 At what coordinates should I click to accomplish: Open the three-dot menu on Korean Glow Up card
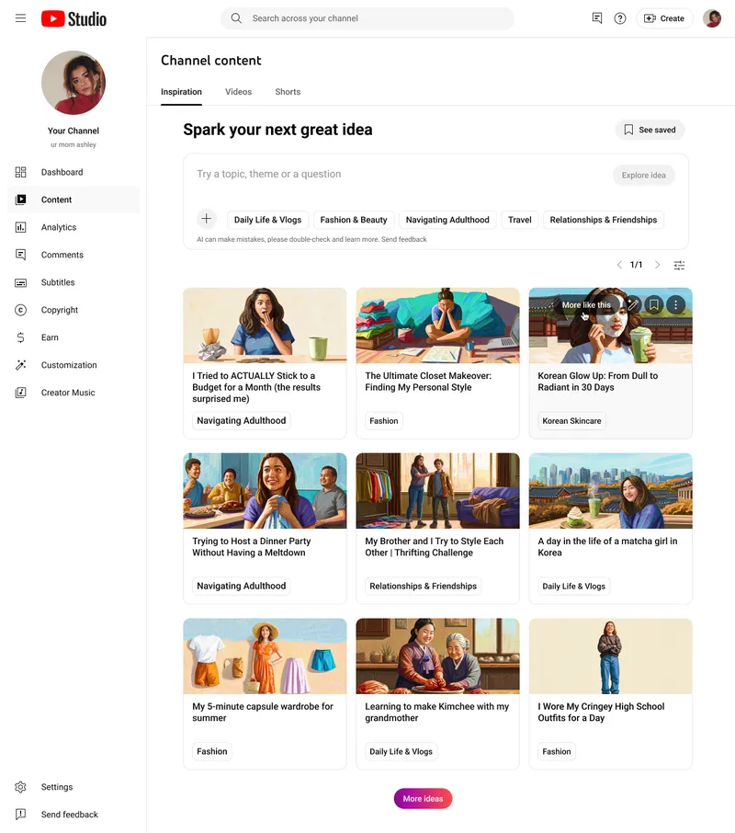click(x=676, y=304)
